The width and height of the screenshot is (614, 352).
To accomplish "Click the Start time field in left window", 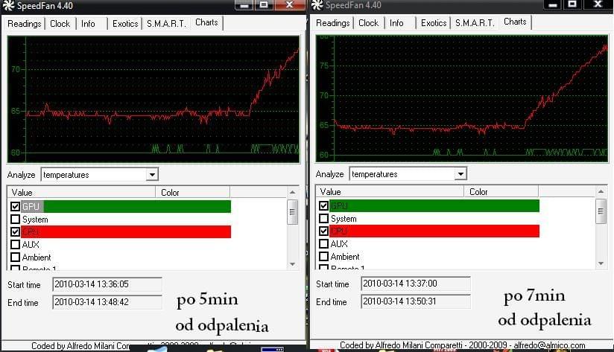I will 107,284.
